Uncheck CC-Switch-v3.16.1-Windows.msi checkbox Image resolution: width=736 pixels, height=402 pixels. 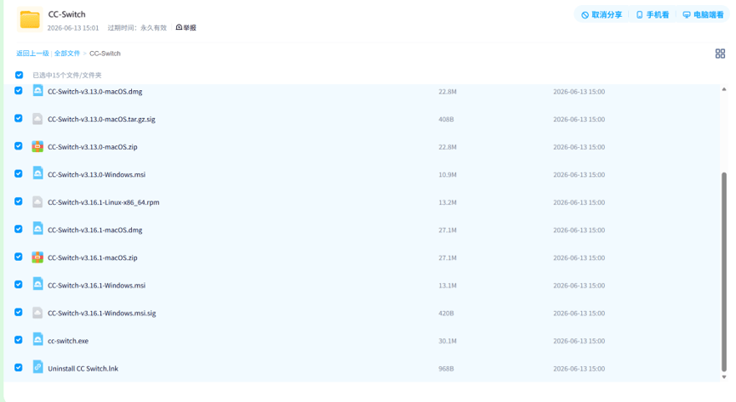point(19,284)
